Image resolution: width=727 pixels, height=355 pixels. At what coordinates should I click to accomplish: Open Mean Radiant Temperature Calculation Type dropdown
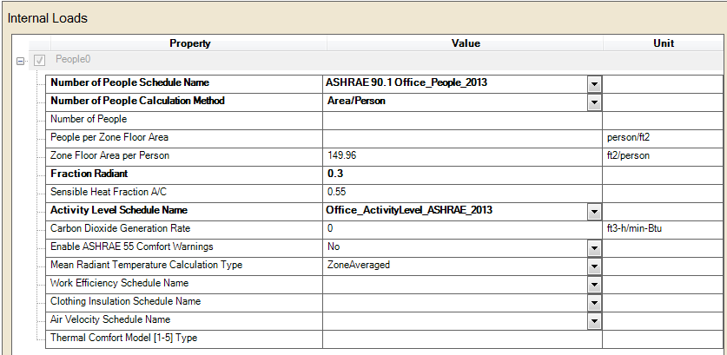[x=594, y=266]
